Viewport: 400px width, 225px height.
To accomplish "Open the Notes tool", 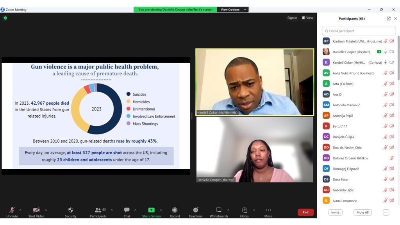I will click(244, 210).
